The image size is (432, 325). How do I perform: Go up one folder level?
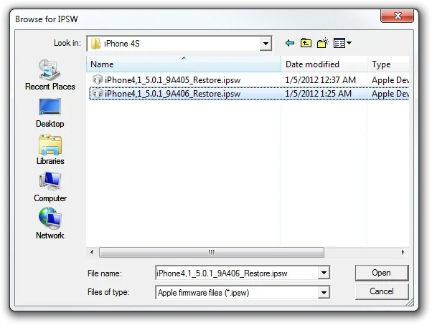pos(306,43)
